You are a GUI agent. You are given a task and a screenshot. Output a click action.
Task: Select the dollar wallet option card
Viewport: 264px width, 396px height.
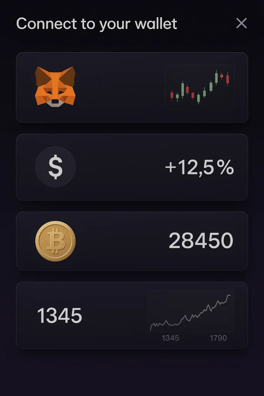[x=116, y=167]
